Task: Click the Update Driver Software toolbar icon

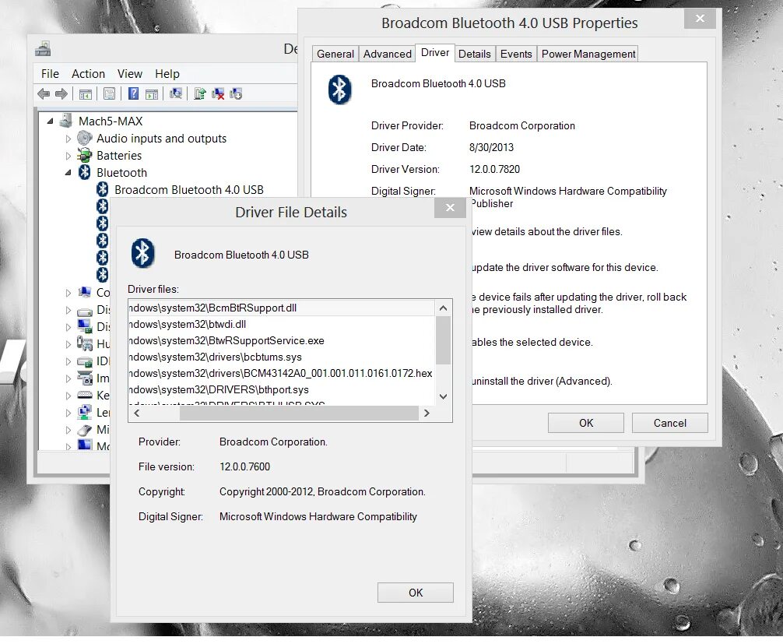Action: pos(200,93)
